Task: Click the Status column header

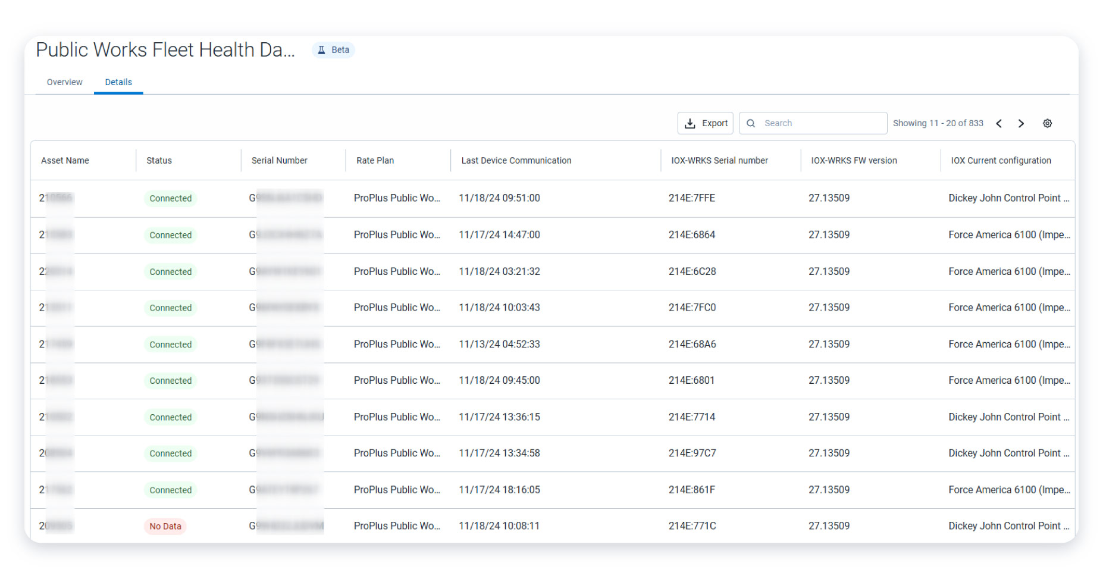Action: [158, 160]
